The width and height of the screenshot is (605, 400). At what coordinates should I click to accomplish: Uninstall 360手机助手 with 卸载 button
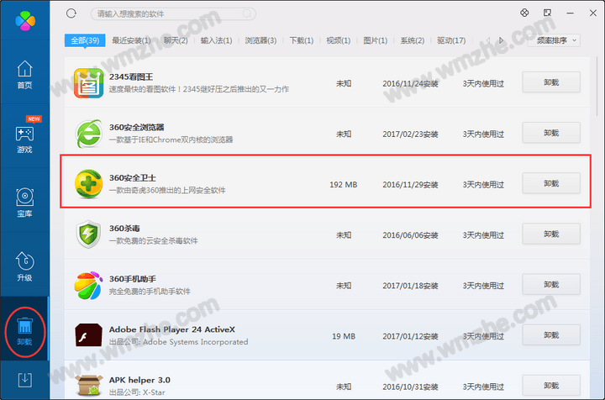(x=551, y=284)
